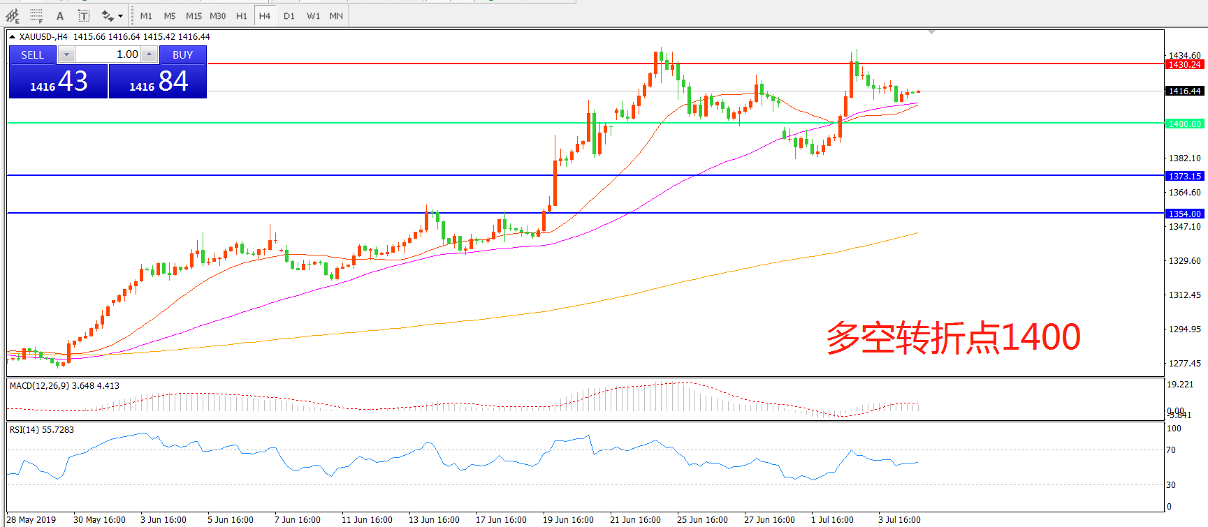Decrease trade volume with down arrow
1208x527 pixels.
66,54
